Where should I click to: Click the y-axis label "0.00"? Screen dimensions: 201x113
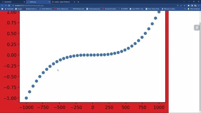[x=12, y=55]
